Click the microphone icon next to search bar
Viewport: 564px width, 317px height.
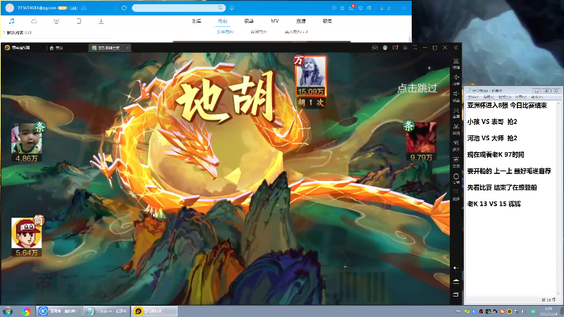[x=232, y=8]
